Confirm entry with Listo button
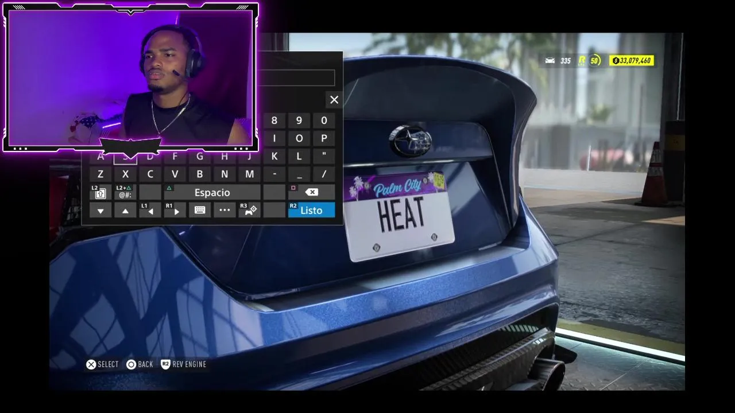 point(311,211)
